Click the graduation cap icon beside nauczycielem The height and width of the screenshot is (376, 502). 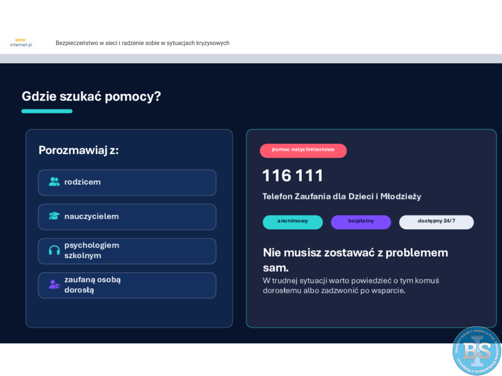point(54,216)
